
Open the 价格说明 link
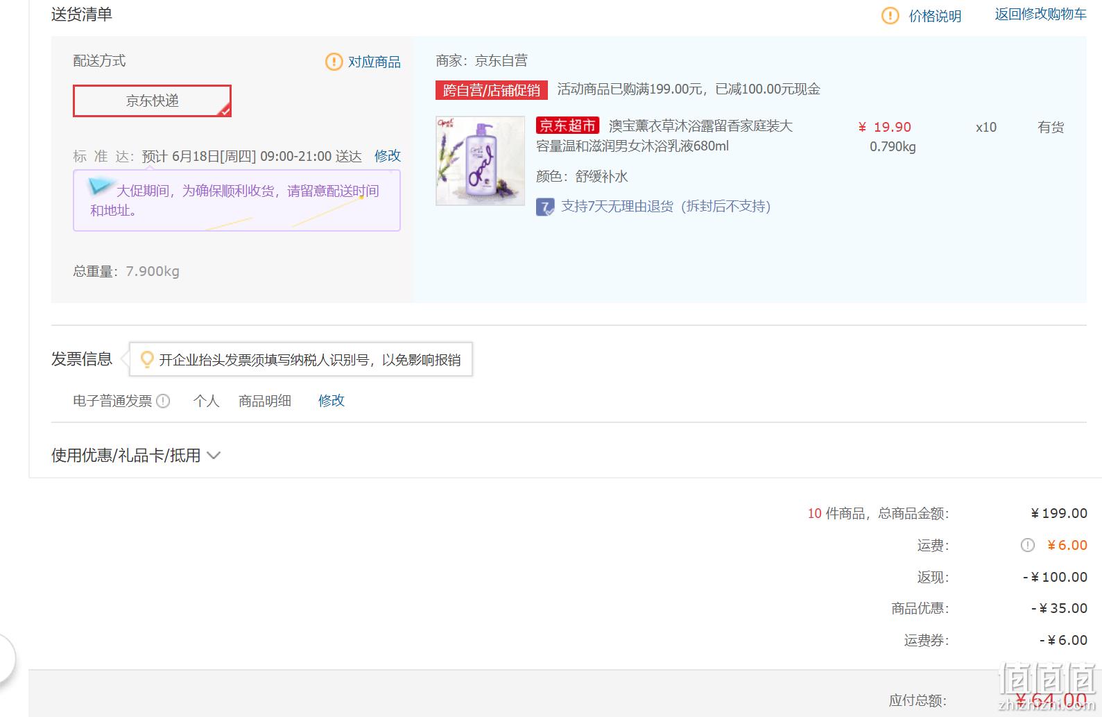tap(935, 16)
